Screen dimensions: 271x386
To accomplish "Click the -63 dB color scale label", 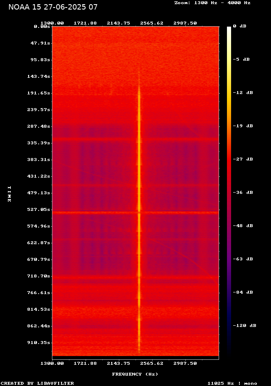I will (243, 259).
